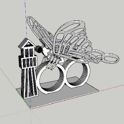Click the axes origin at the base plate corner
Image resolution: width=124 pixels, height=124 pixels.
pos(31,108)
